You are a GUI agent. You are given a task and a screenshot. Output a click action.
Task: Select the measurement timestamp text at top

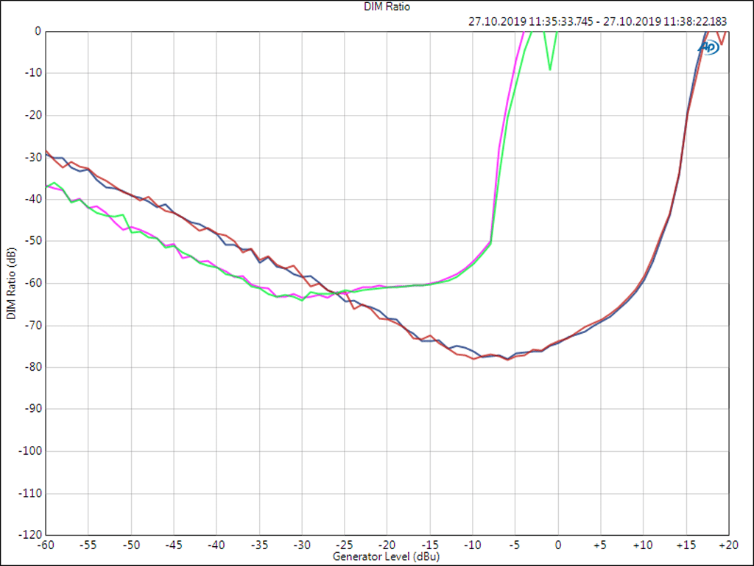597,21
